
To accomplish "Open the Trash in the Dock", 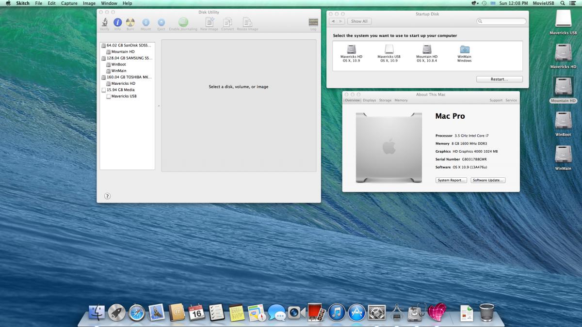I will click(486, 312).
